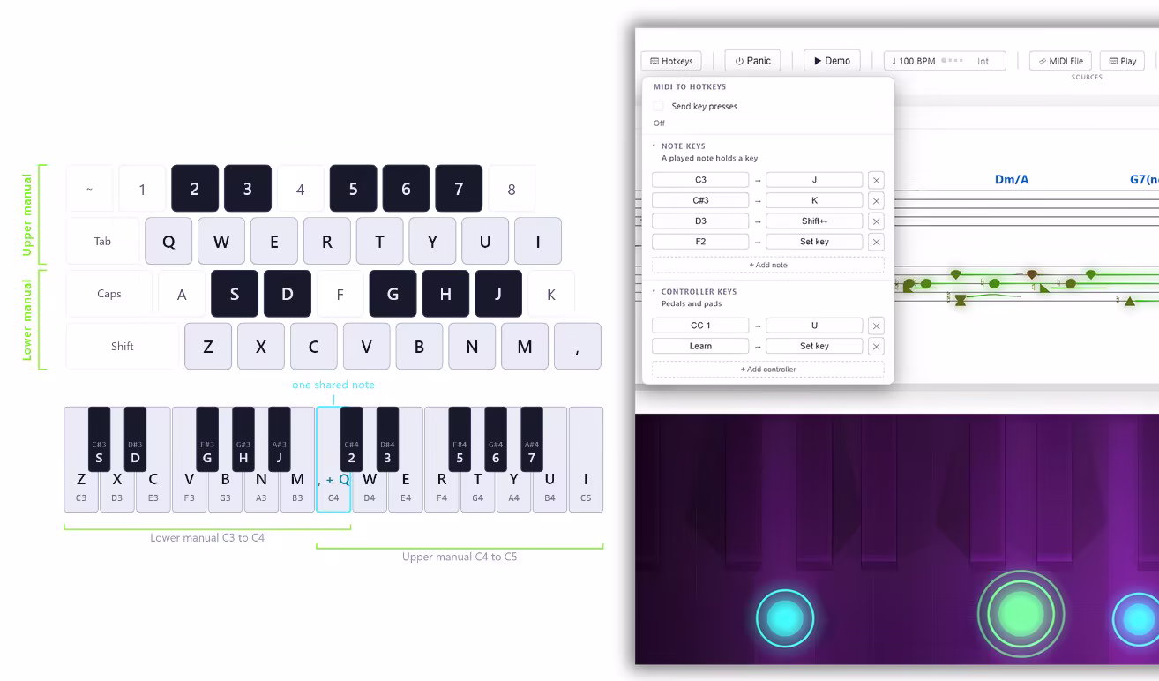Change the F2 note field

pyautogui.click(x=700, y=242)
